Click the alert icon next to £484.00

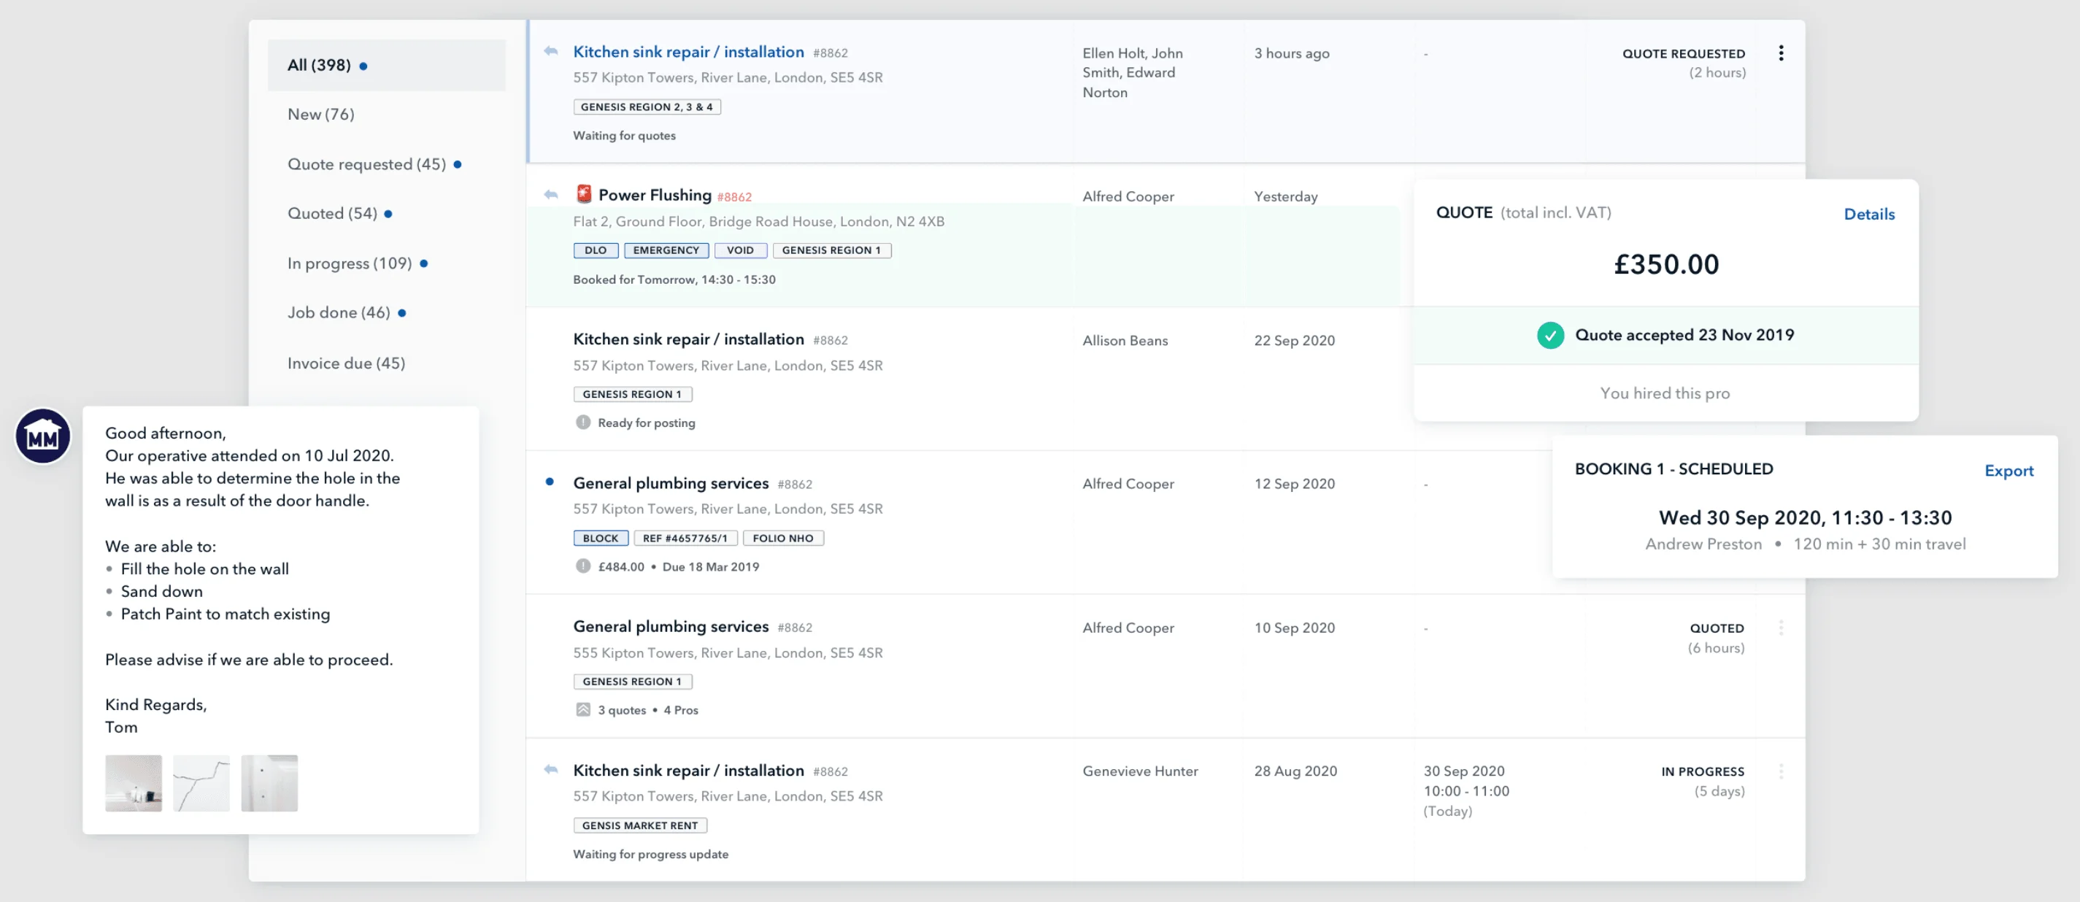click(x=583, y=566)
